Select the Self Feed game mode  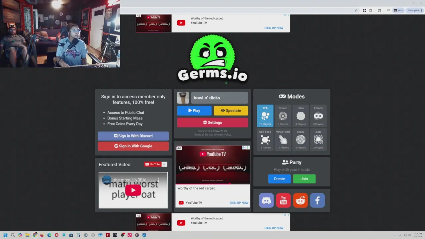pos(265,139)
